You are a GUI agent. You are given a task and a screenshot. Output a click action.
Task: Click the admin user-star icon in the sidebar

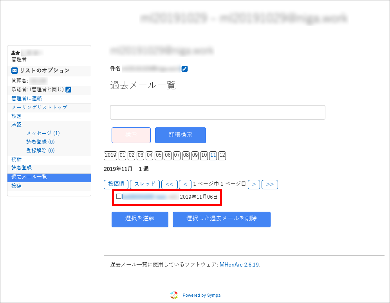coord(16,53)
